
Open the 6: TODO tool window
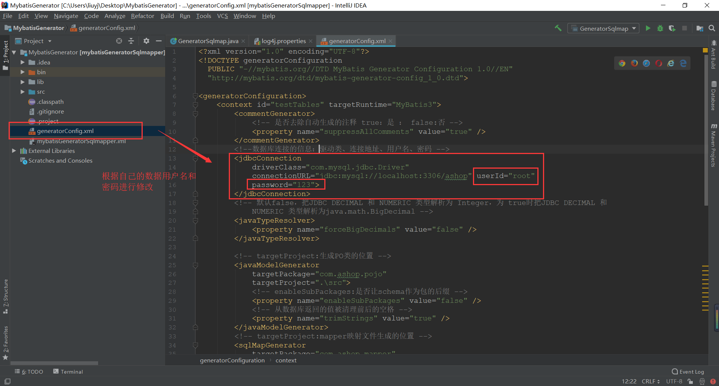point(29,371)
